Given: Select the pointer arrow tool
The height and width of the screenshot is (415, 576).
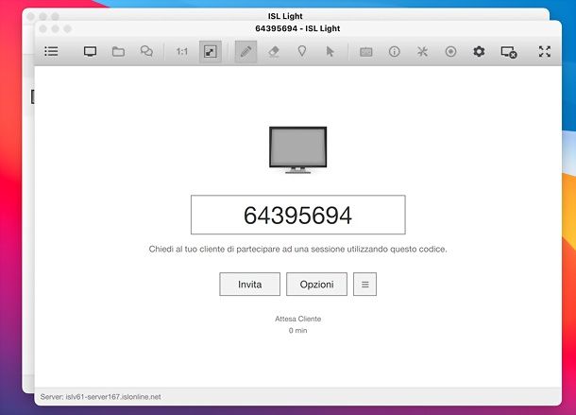Looking at the screenshot, I should [330, 51].
